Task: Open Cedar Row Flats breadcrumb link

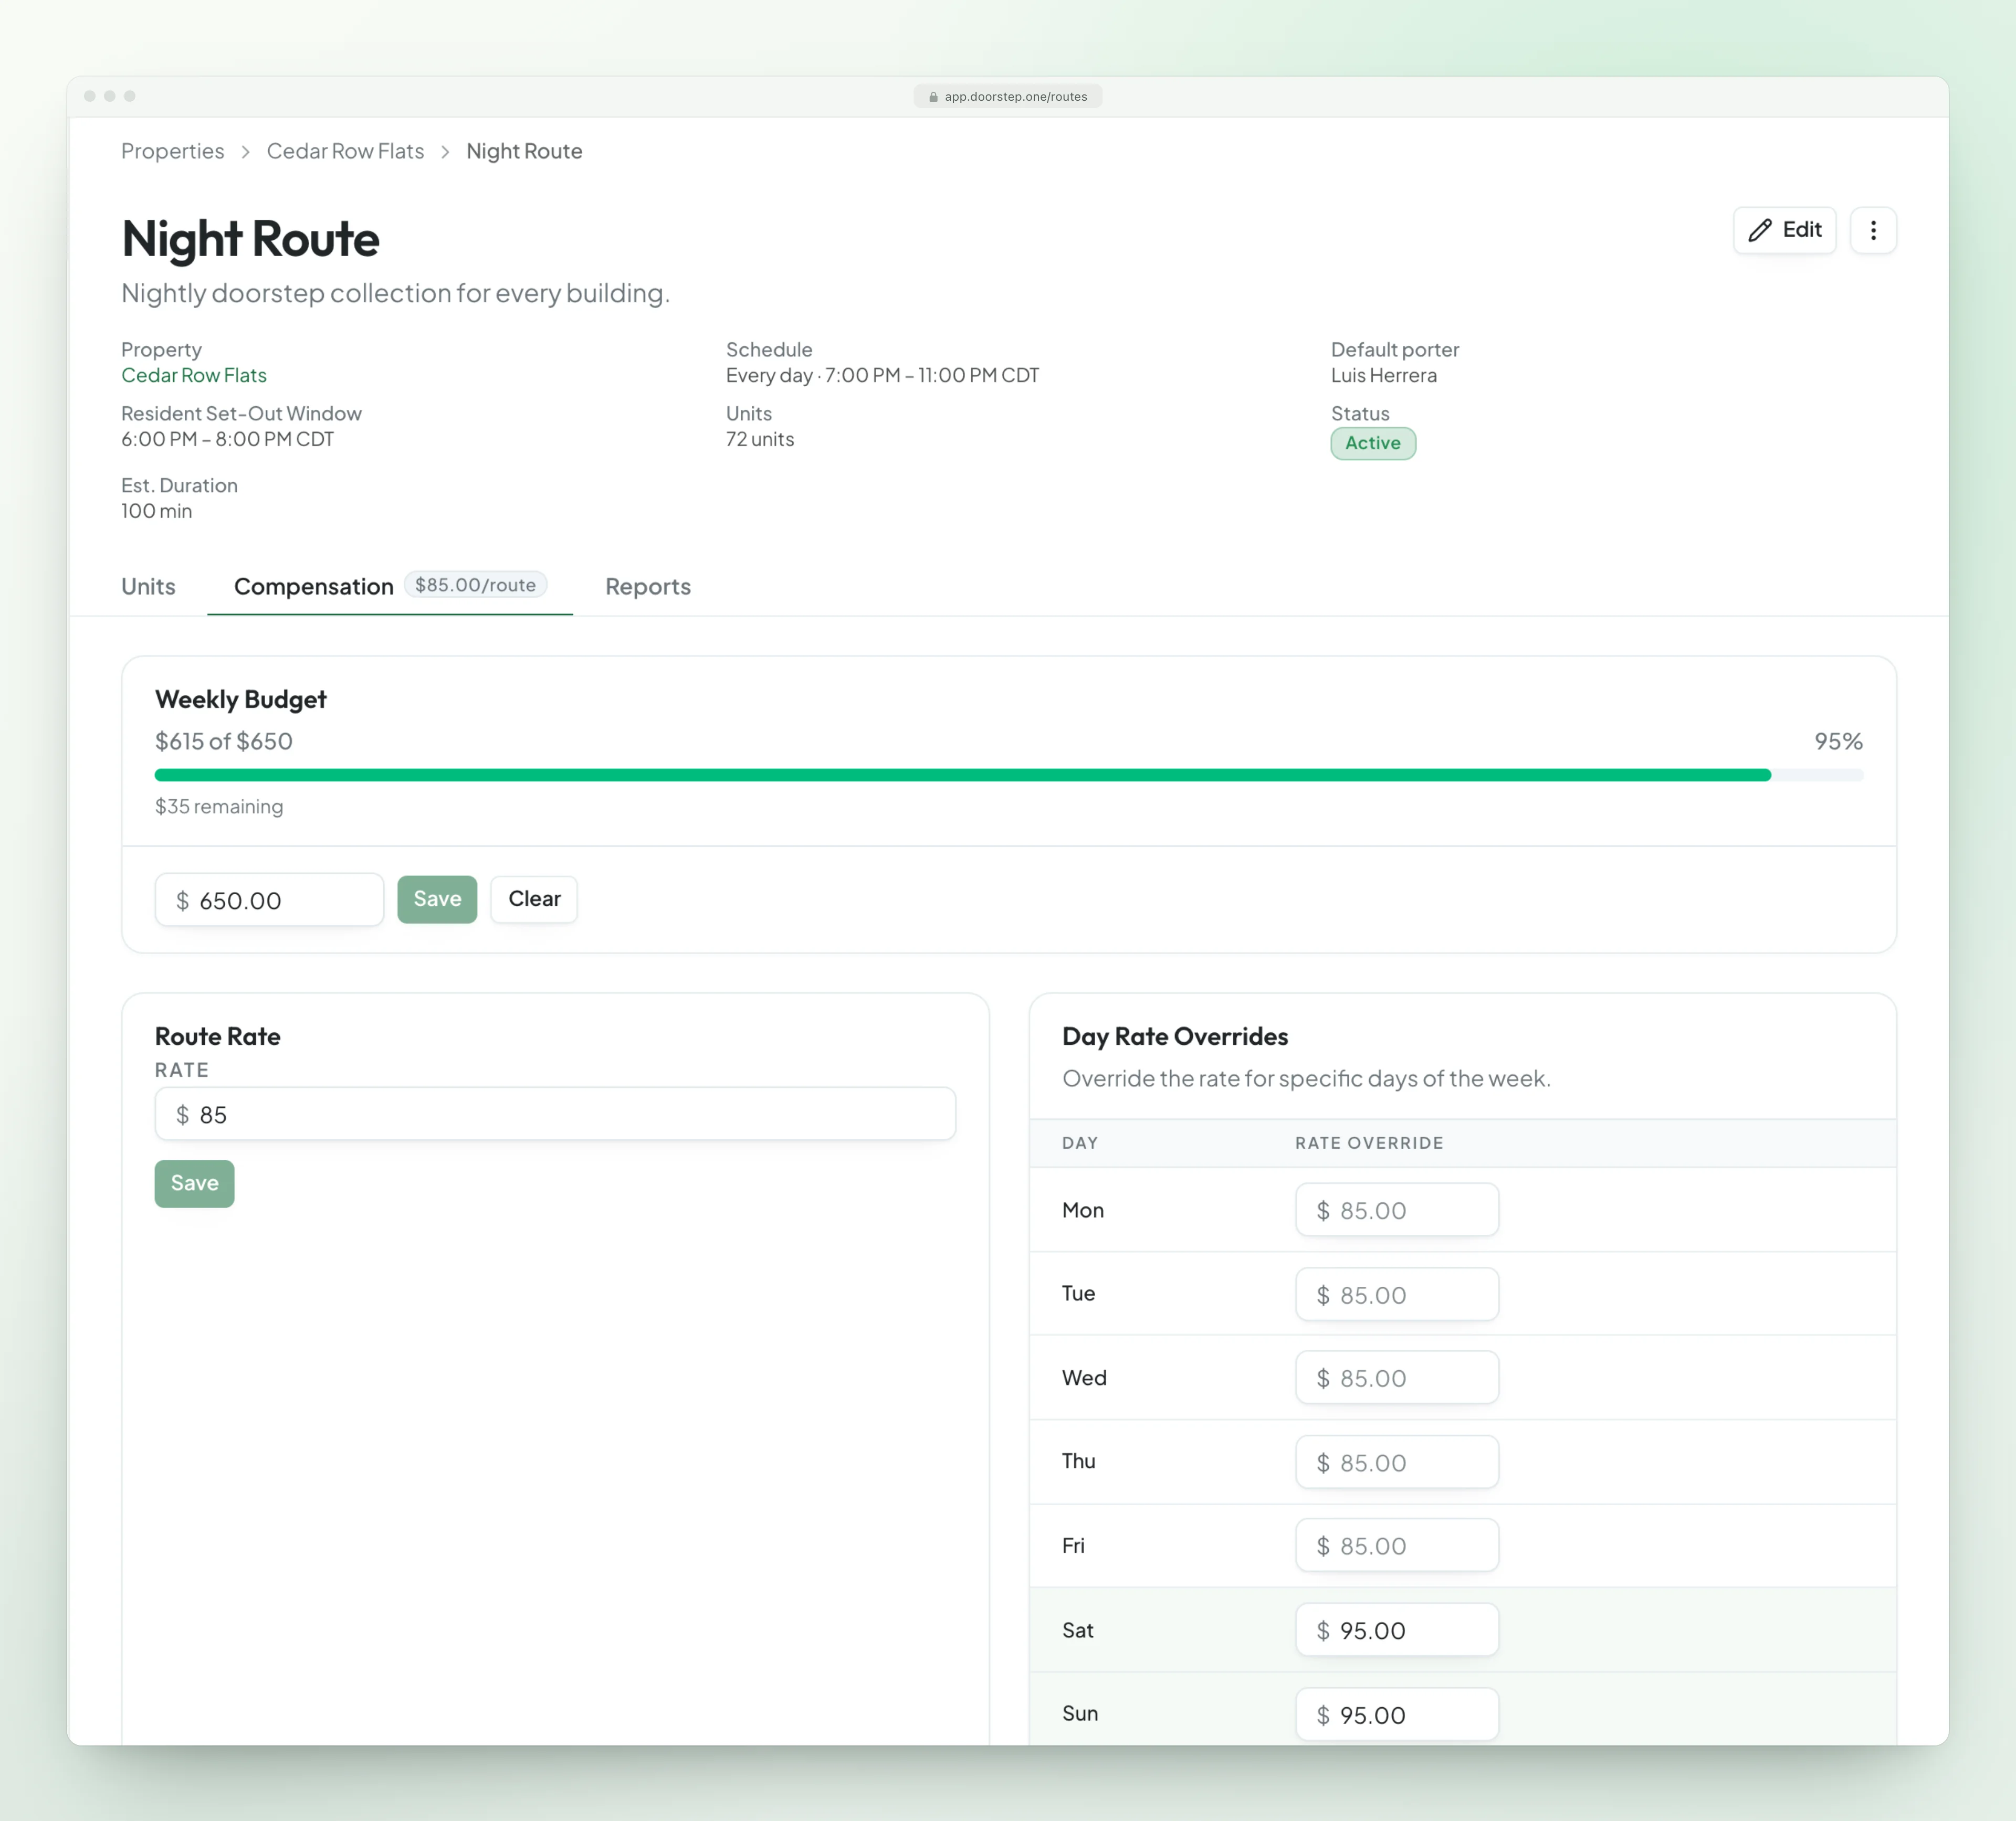Action: pos(345,151)
